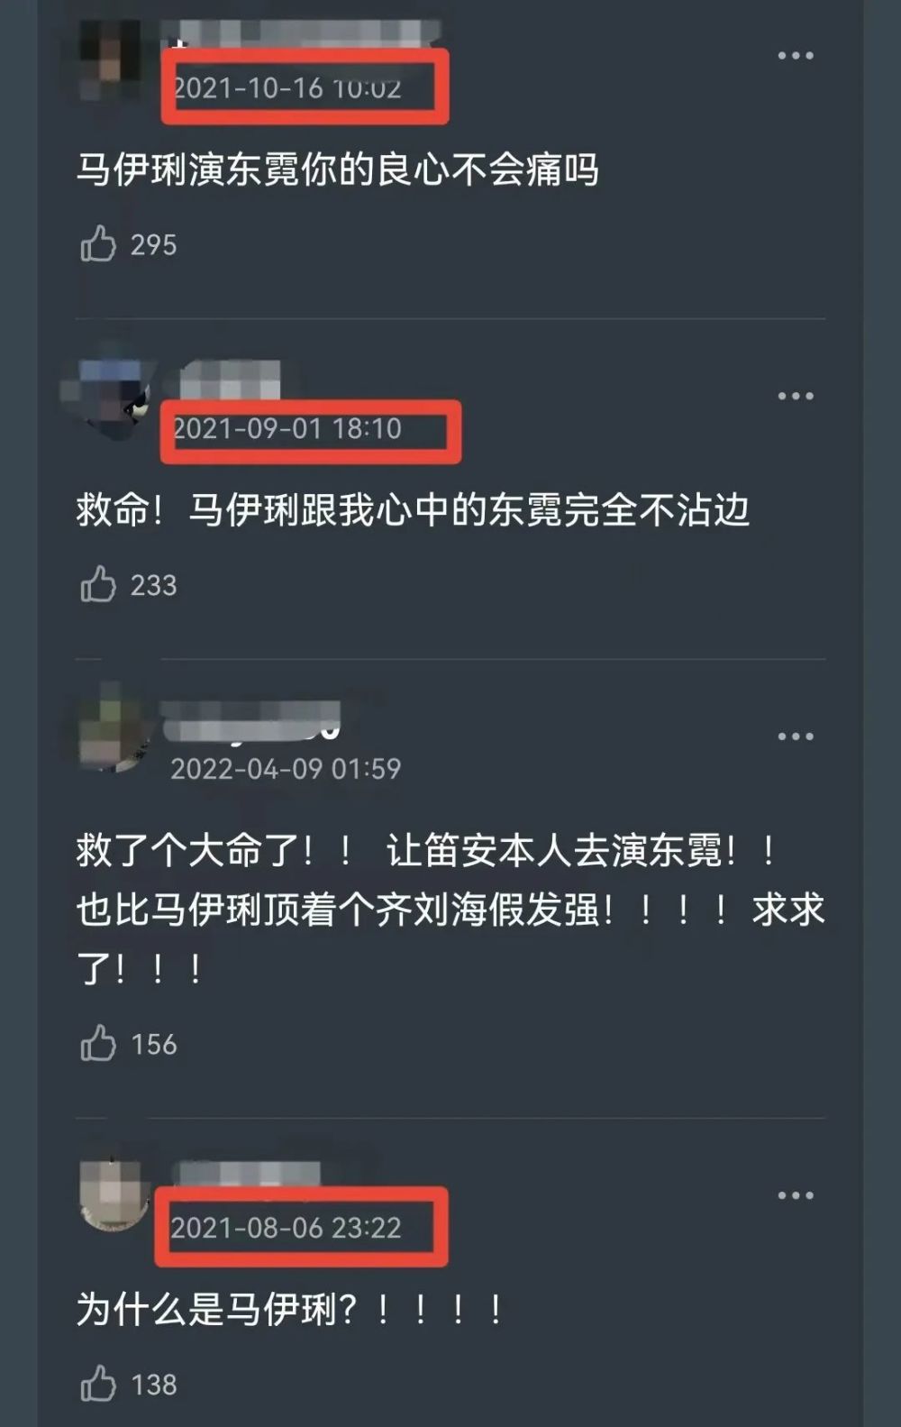Tap thumbs-up on the 138-like comment
Image resolution: width=901 pixels, height=1427 pixels.
(98, 1384)
